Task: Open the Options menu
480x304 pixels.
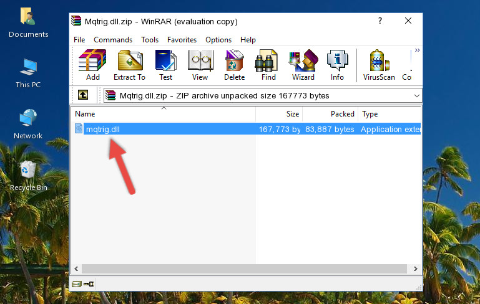Action: tap(218, 40)
